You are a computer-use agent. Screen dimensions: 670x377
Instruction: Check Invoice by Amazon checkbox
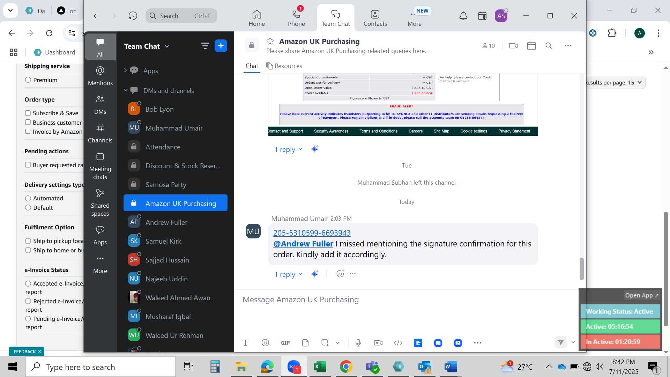(x=28, y=131)
